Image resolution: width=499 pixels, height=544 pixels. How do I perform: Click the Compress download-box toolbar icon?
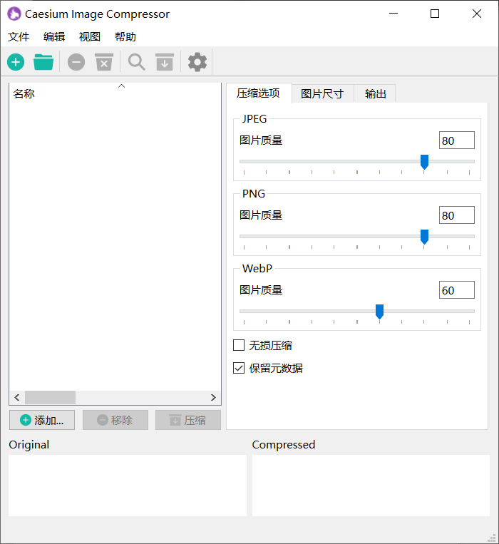tap(165, 62)
